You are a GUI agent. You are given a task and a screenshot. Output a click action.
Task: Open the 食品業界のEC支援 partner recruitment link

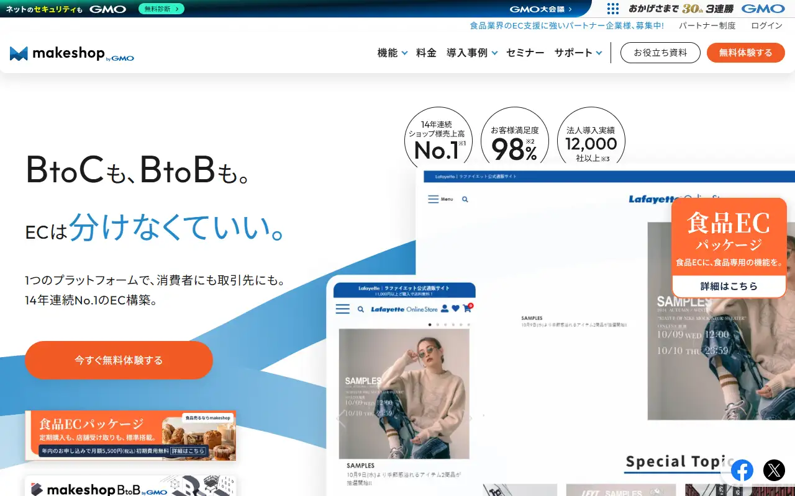pos(567,25)
